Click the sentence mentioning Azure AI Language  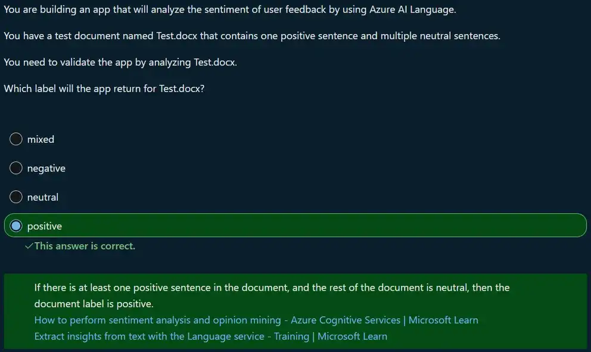point(229,10)
